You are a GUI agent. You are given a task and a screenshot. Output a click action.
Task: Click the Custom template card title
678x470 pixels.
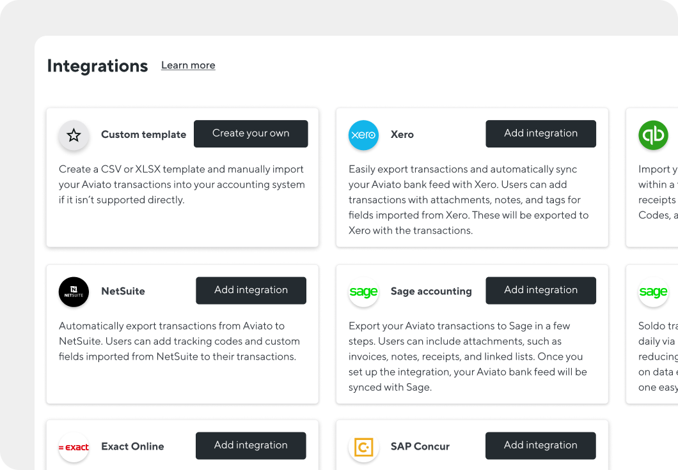click(x=143, y=135)
